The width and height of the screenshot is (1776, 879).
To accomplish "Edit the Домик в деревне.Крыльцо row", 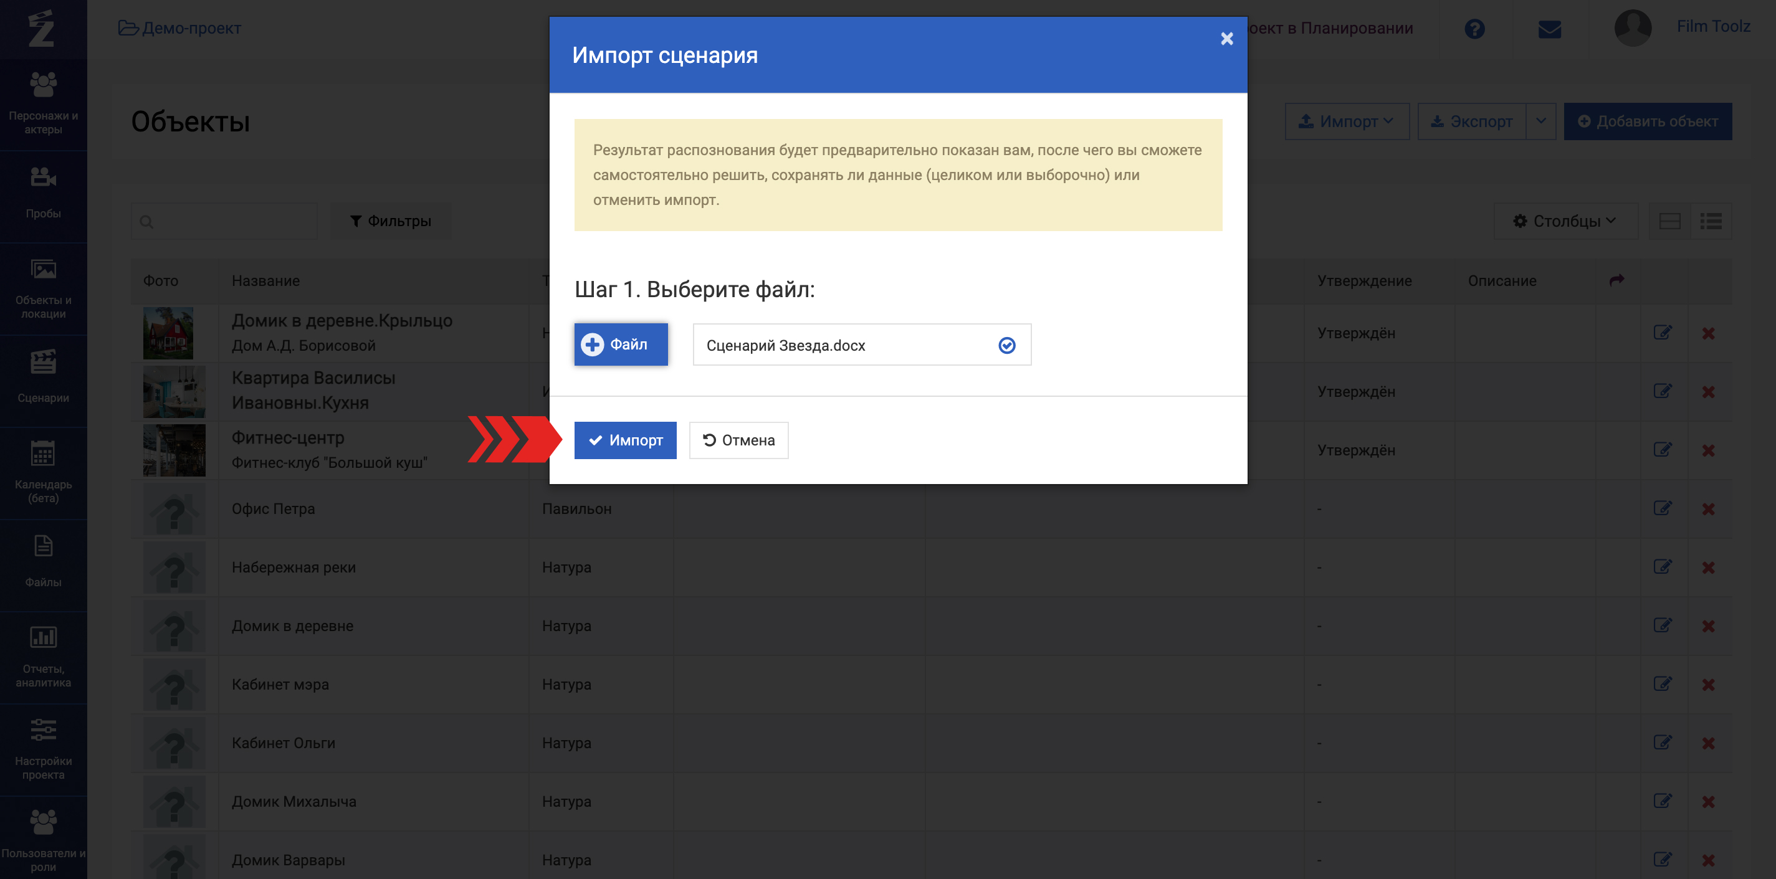I will [1662, 332].
